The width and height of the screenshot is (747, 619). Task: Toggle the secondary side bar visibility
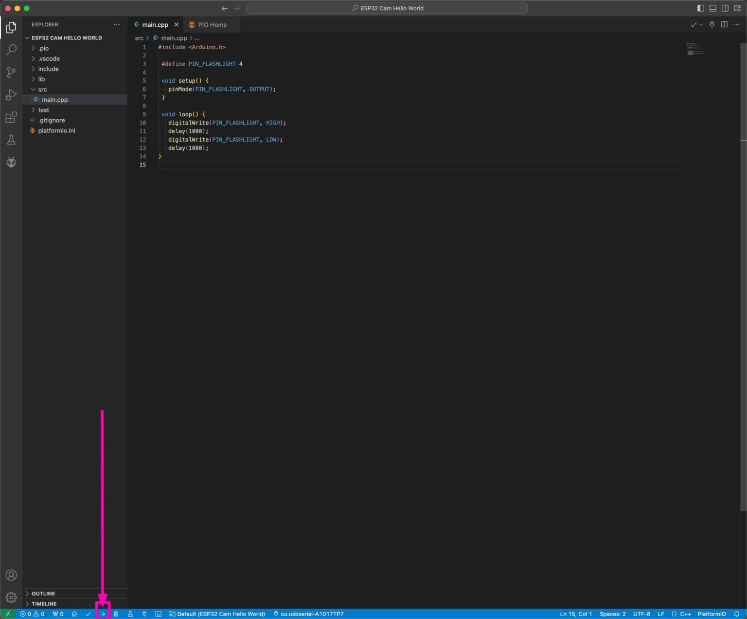(725, 8)
